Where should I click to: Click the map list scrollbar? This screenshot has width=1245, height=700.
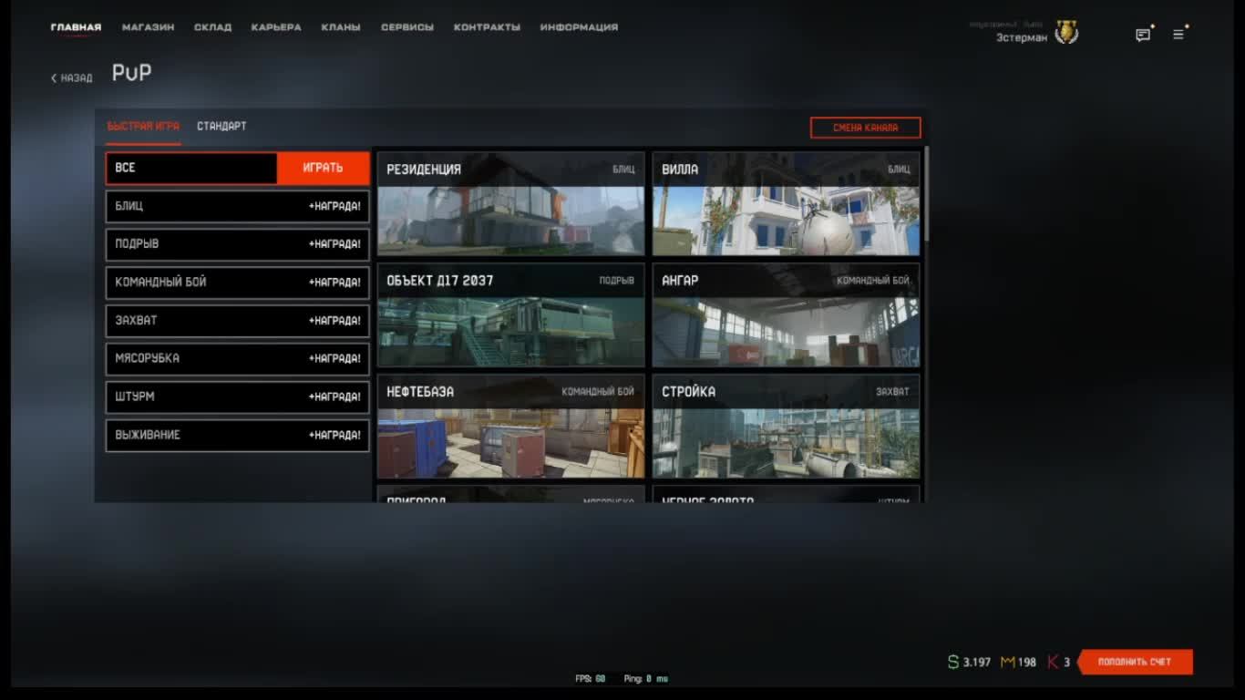(927, 194)
